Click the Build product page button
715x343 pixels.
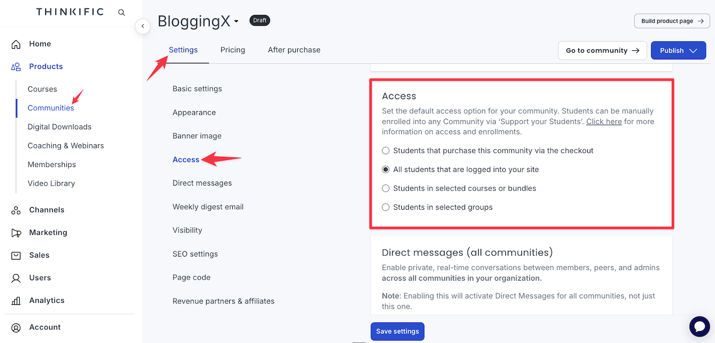(x=672, y=21)
